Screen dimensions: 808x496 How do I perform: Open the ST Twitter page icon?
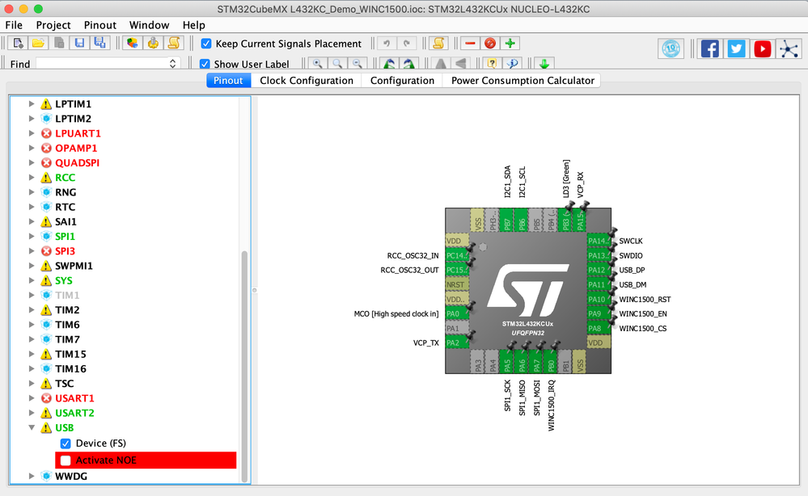pyautogui.click(x=736, y=49)
